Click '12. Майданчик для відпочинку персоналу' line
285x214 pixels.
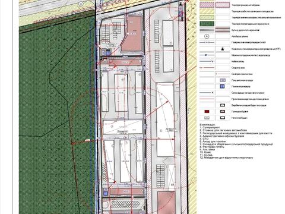coord(226,158)
